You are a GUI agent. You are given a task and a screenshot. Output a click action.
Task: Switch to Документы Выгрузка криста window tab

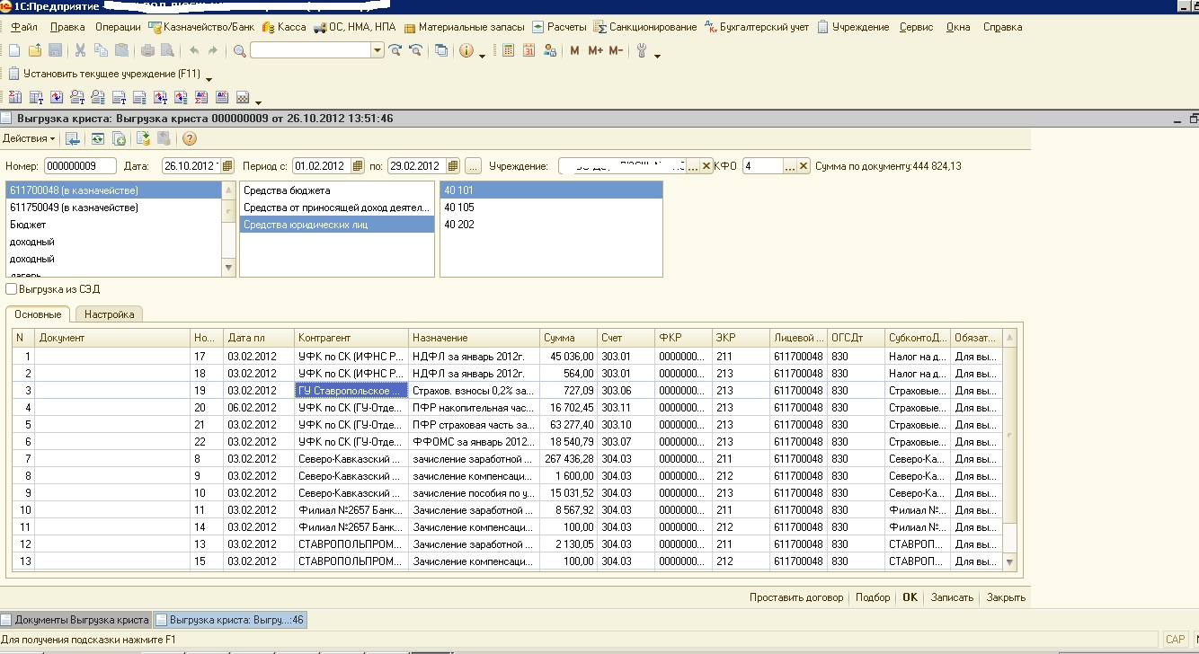[x=75, y=620]
